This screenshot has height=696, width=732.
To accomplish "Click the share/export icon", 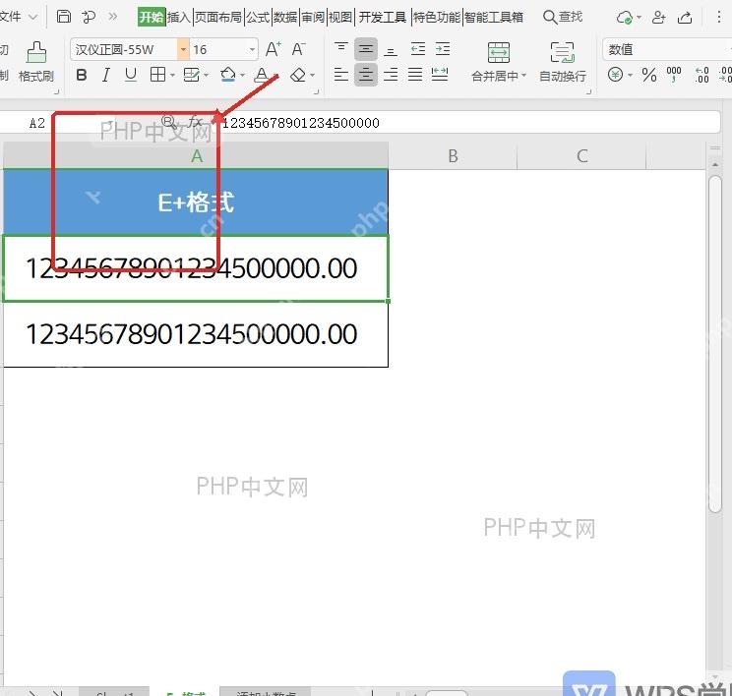I will [x=685, y=18].
